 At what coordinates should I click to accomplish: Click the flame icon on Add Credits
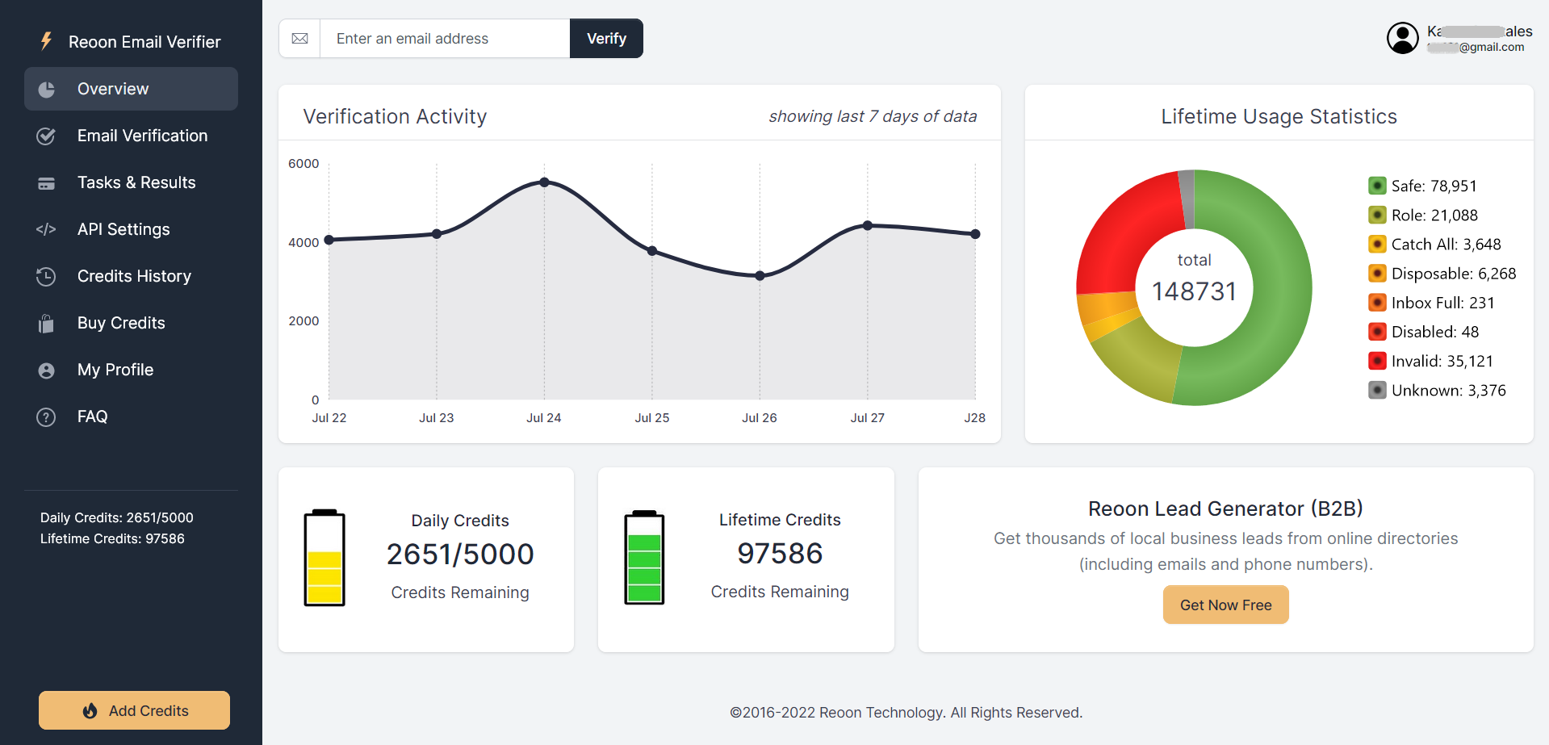[90, 710]
